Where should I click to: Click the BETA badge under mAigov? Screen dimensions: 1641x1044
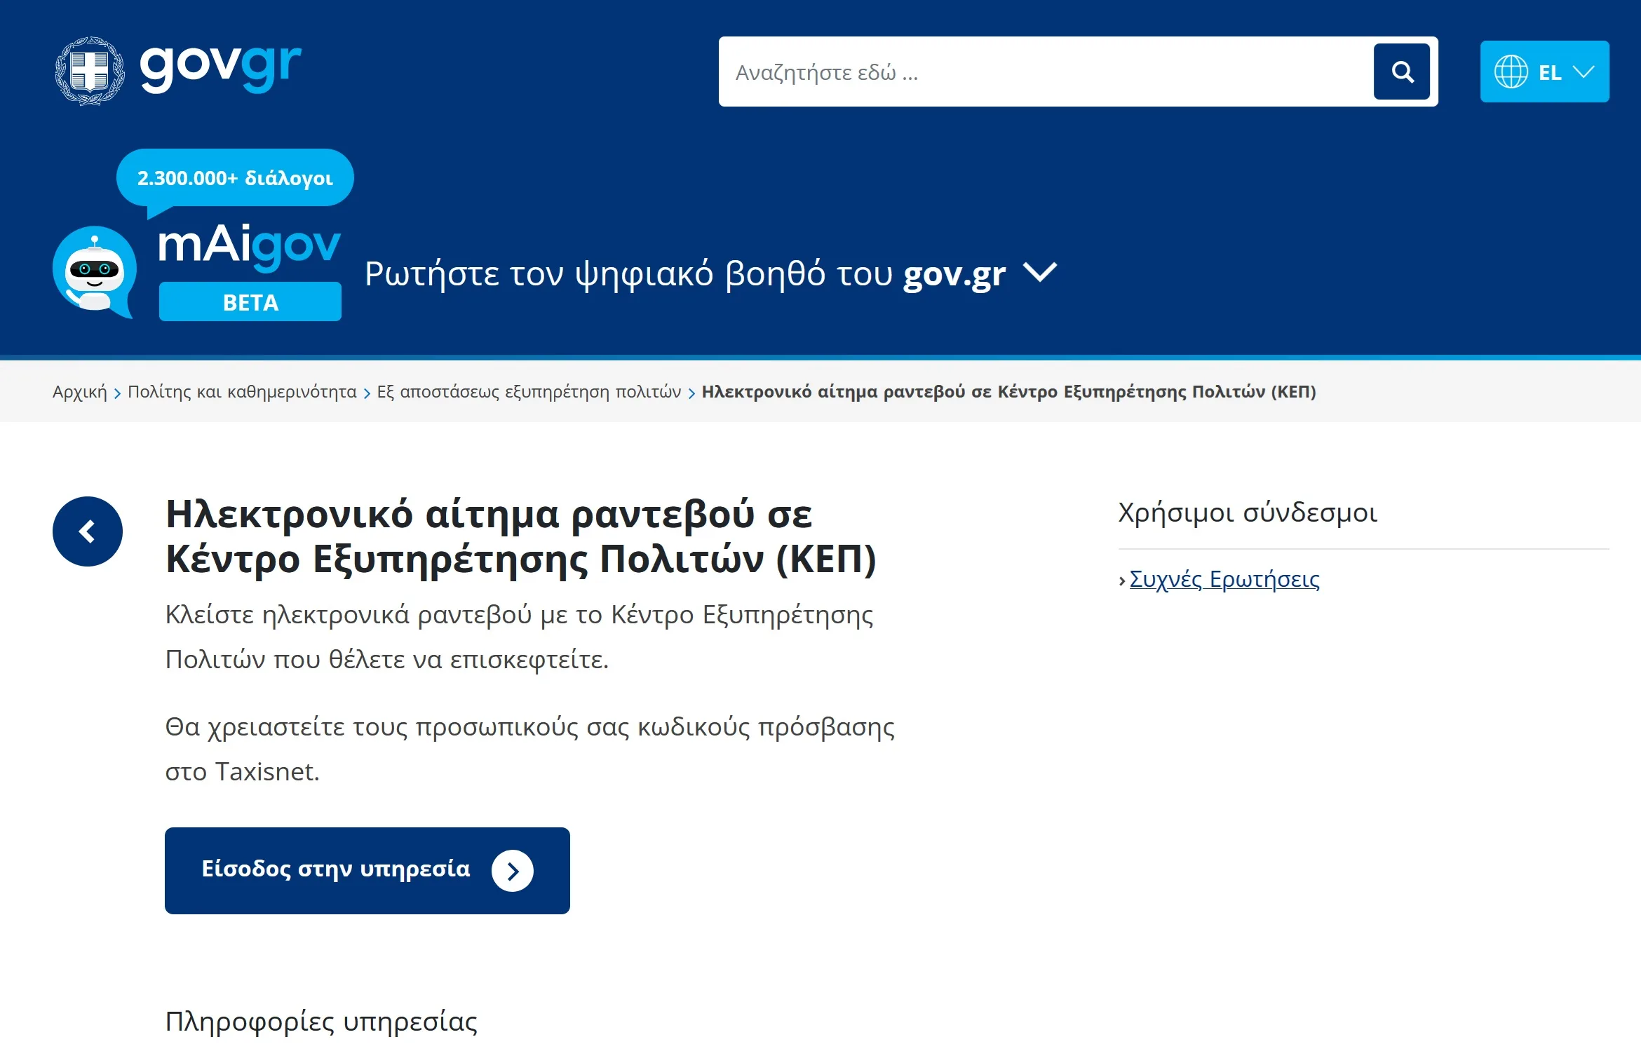249,303
